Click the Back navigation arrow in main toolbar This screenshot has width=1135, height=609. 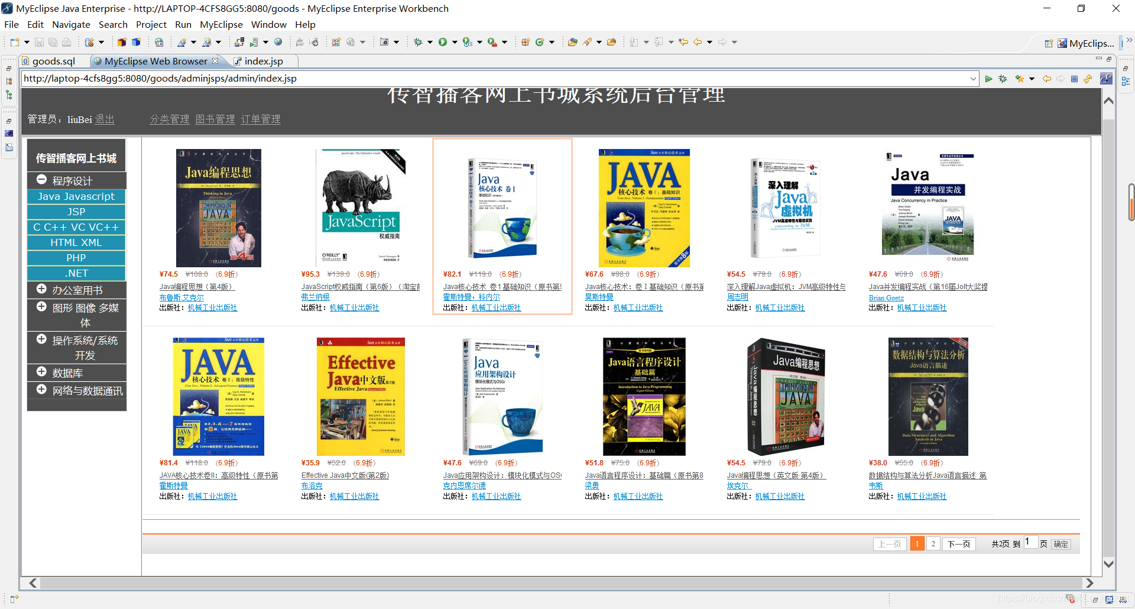pos(698,42)
